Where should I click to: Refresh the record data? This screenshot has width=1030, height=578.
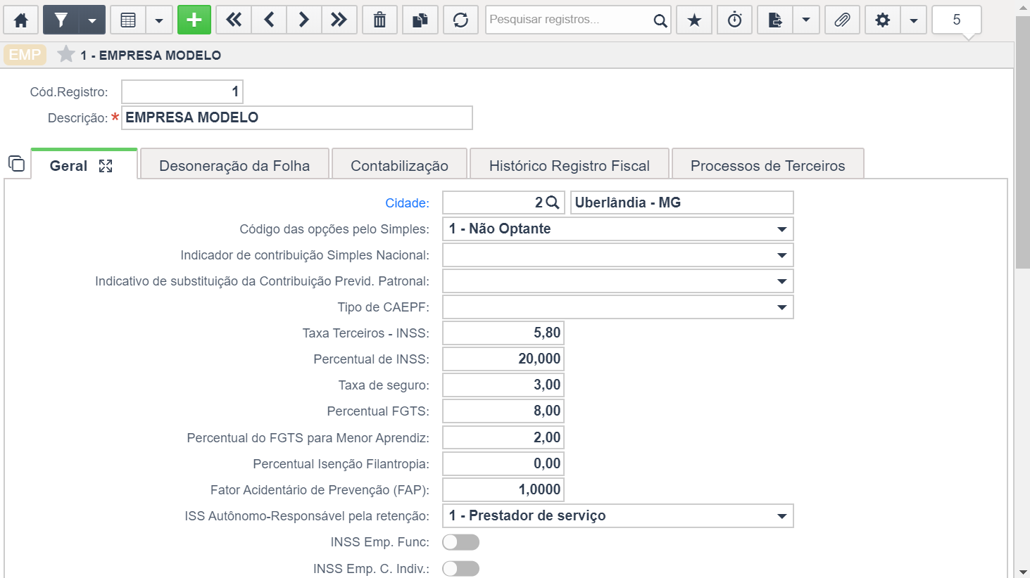click(x=461, y=20)
